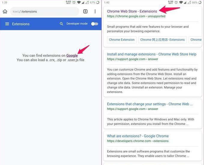Click the developers.chrome.com › extensions URL
The height and width of the screenshot is (165, 204).
click(138, 141)
